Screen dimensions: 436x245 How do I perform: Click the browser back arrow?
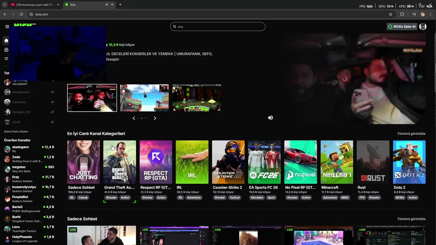click(x=5, y=14)
